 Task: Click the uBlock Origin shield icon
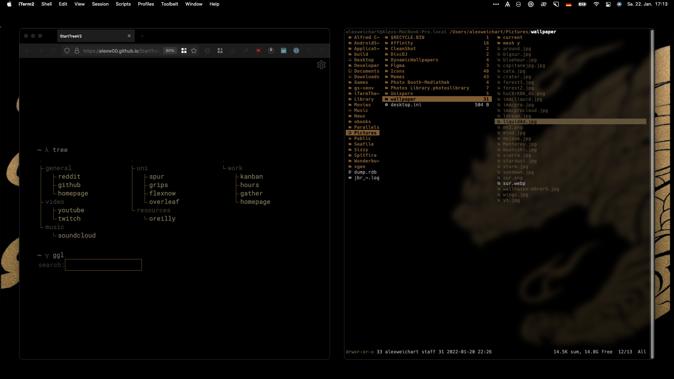tap(258, 51)
